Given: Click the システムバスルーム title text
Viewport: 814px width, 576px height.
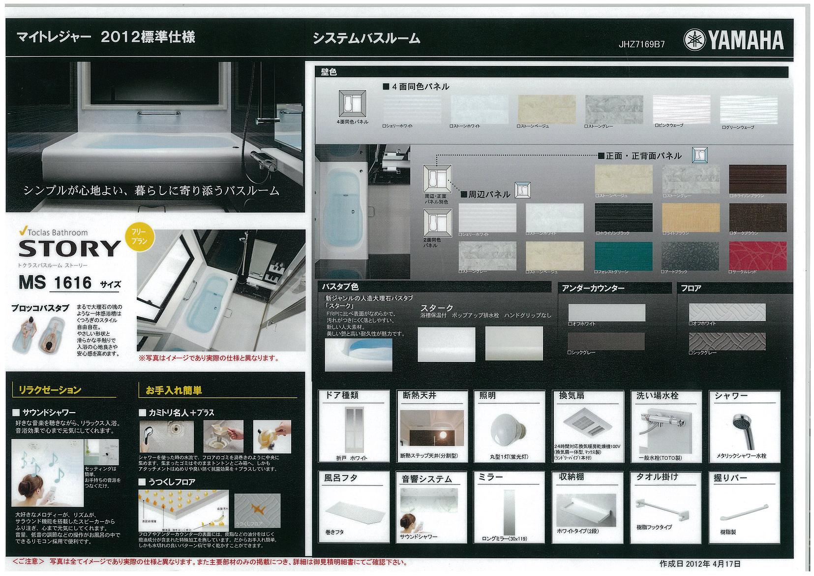Looking at the screenshot, I should [366, 38].
